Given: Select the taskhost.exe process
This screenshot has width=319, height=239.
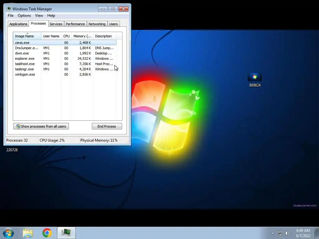Looking at the screenshot, I should [x=65, y=64].
